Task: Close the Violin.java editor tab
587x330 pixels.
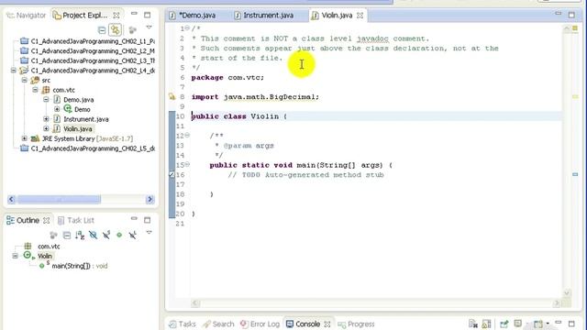Action: pos(360,16)
